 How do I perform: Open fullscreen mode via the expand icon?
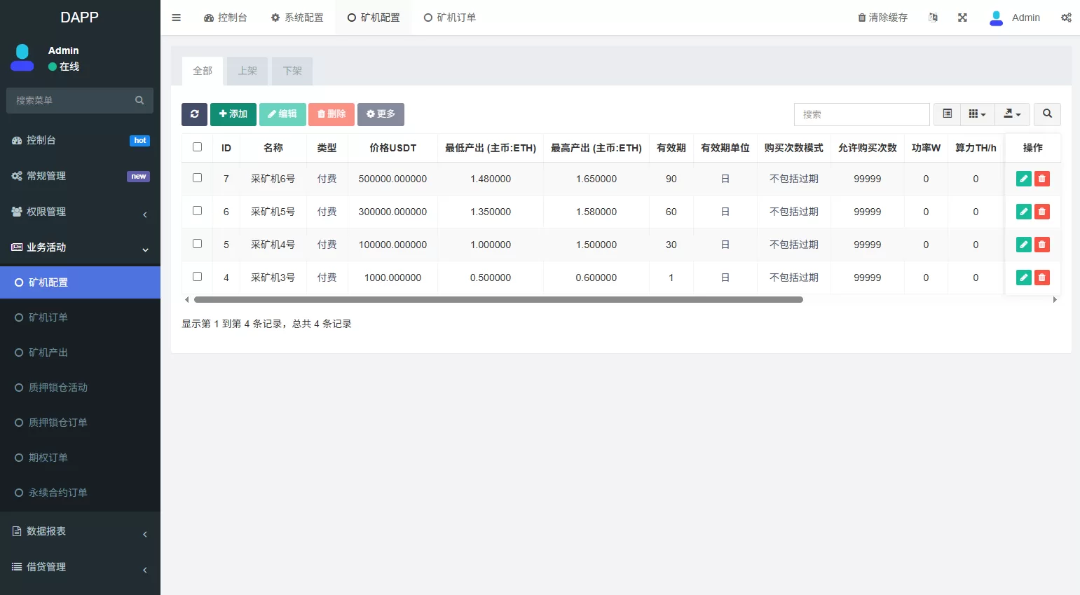pyautogui.click(x=962, y=18)
